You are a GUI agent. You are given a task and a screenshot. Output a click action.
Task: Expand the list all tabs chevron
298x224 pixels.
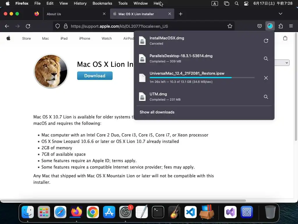point(280,14)
